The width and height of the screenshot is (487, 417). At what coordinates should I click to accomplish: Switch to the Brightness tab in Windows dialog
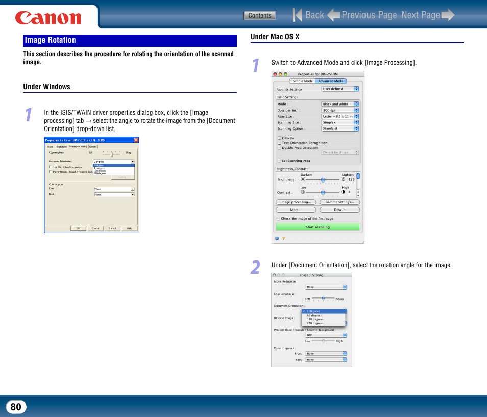pyautogui.click(x=61, y=147)
